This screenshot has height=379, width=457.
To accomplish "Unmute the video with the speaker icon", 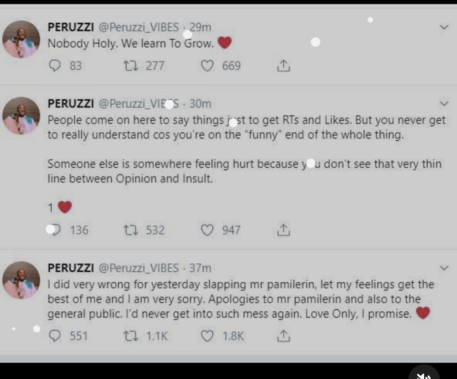I will [x=424, y=375].
